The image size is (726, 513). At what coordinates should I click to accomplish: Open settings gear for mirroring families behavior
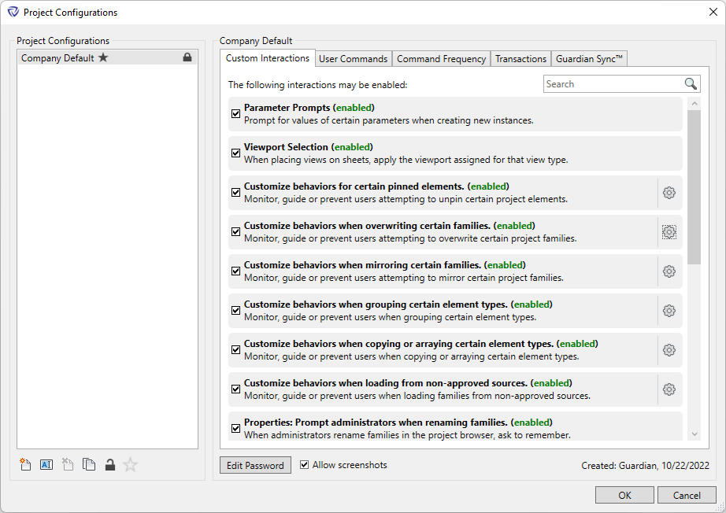[x=669, y=271]
